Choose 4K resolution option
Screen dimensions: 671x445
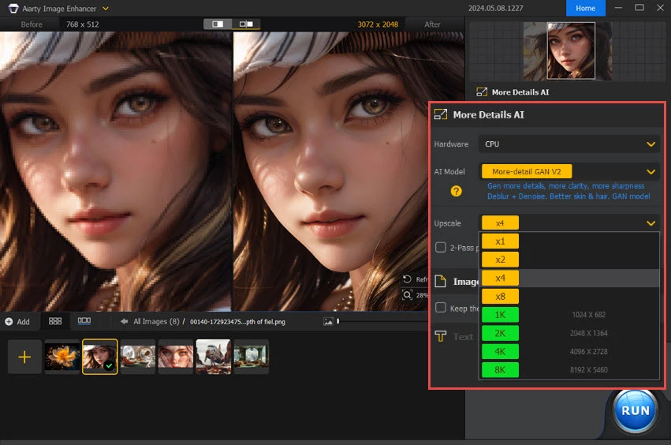click(x=500, y=352)
